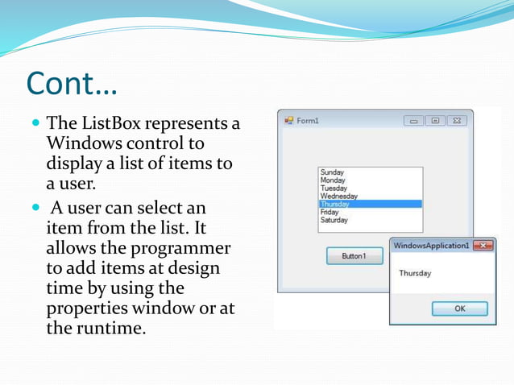The width and height of the screenshot is (514, 385).
Task: Click the Thursday message text in dialog
Action: coord(415,273)
